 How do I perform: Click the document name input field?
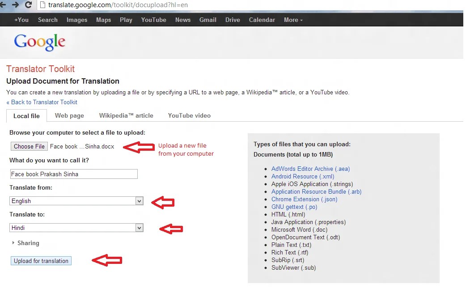pyautogui.click(x=73, y=174)
